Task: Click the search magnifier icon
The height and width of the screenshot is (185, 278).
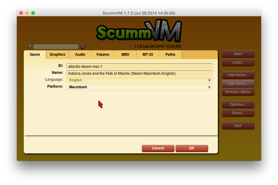Action: 29,46
